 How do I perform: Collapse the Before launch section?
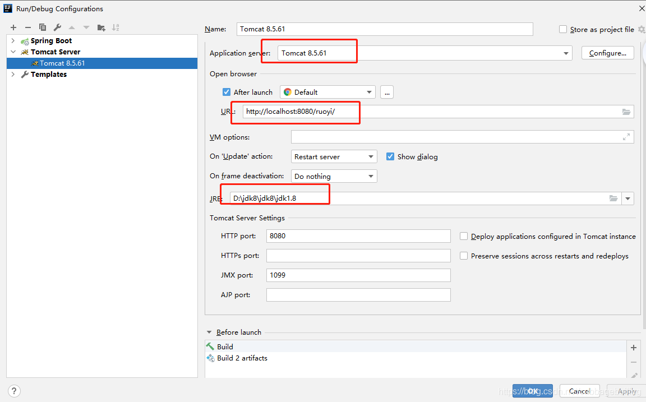click(x=209, y=332)
